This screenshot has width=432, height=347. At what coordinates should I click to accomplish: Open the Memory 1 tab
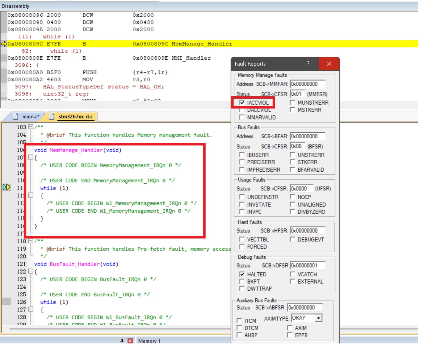pyautogui.click(x=149, y=341)
